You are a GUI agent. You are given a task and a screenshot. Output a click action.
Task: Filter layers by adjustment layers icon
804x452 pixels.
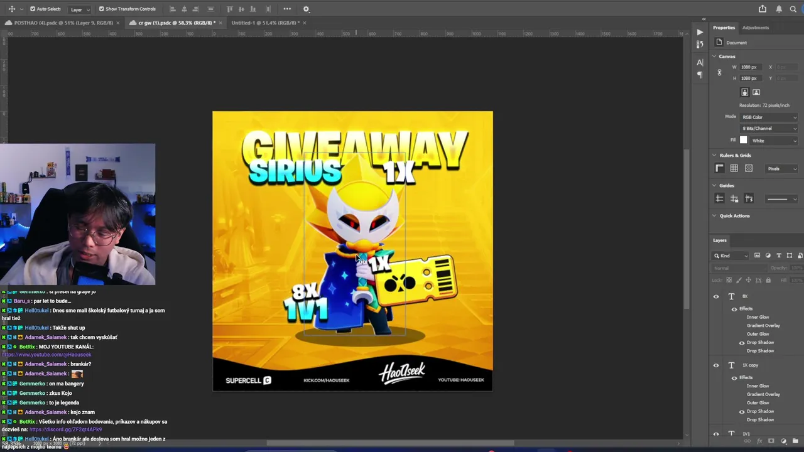click(x=768, y=256)
